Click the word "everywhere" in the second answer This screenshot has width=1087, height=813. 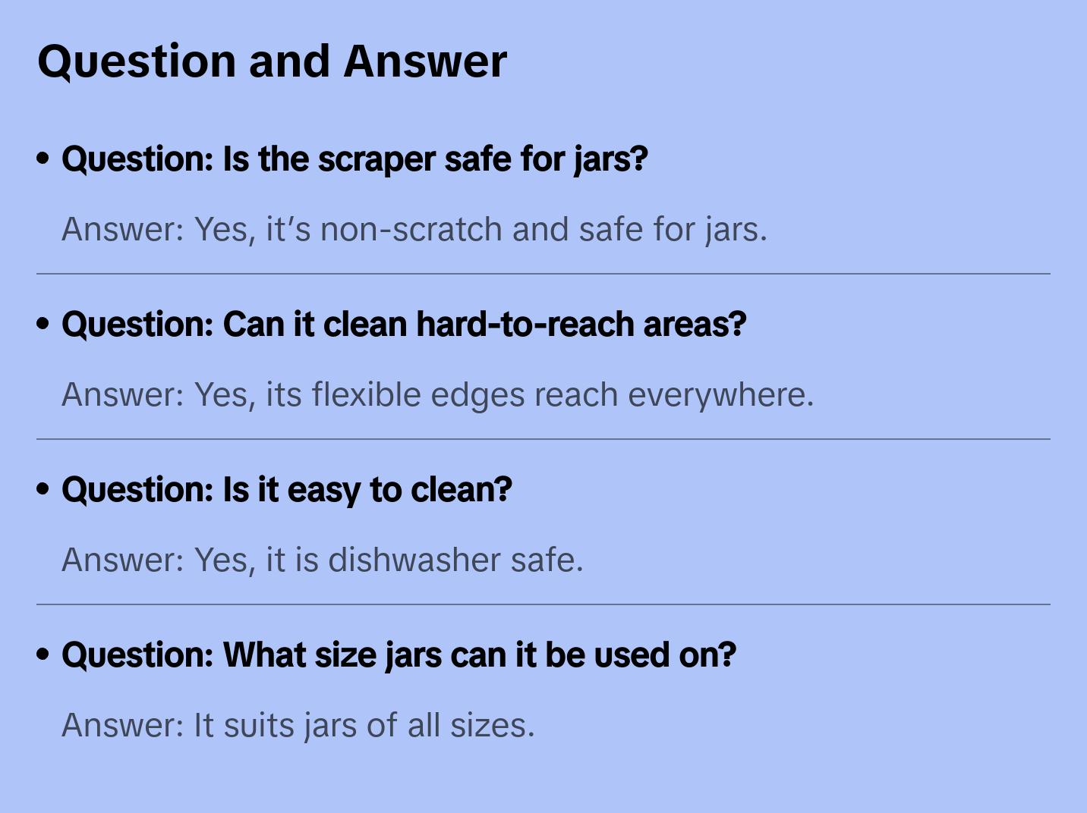(x=720, y=394)
